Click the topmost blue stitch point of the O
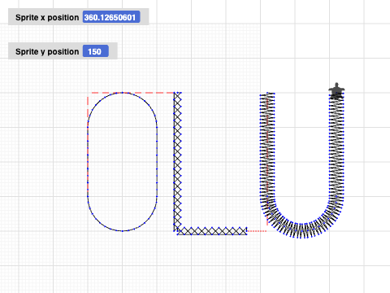 click(123, 93)
